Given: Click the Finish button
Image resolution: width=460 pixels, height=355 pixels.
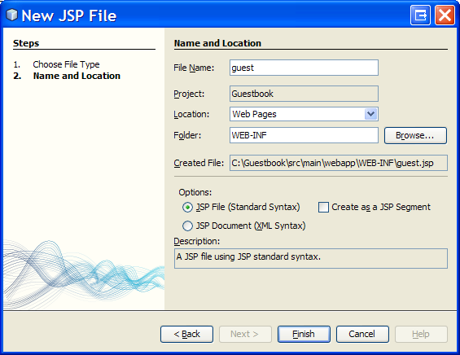Looking at the screenshot, I should pos(304,334).
